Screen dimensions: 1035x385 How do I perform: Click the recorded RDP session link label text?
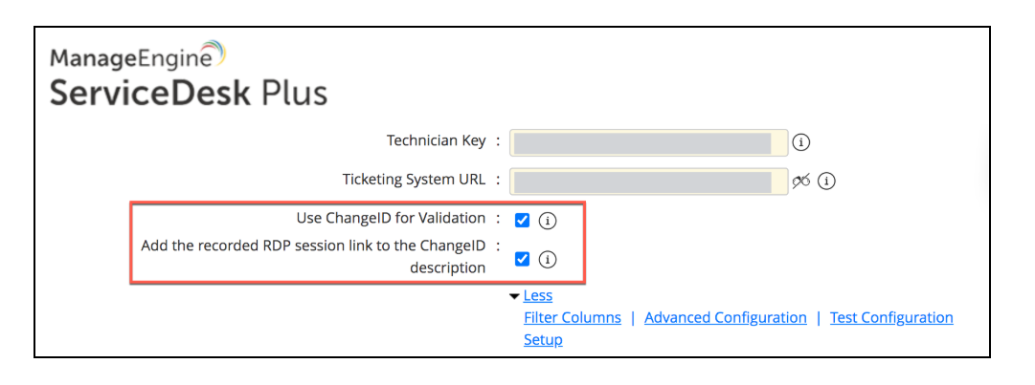(313, 246)
